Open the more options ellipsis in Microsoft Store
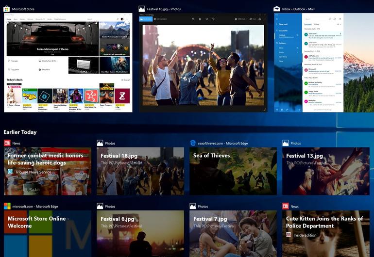This screenshot has width=374, height=257. [127, 19]
